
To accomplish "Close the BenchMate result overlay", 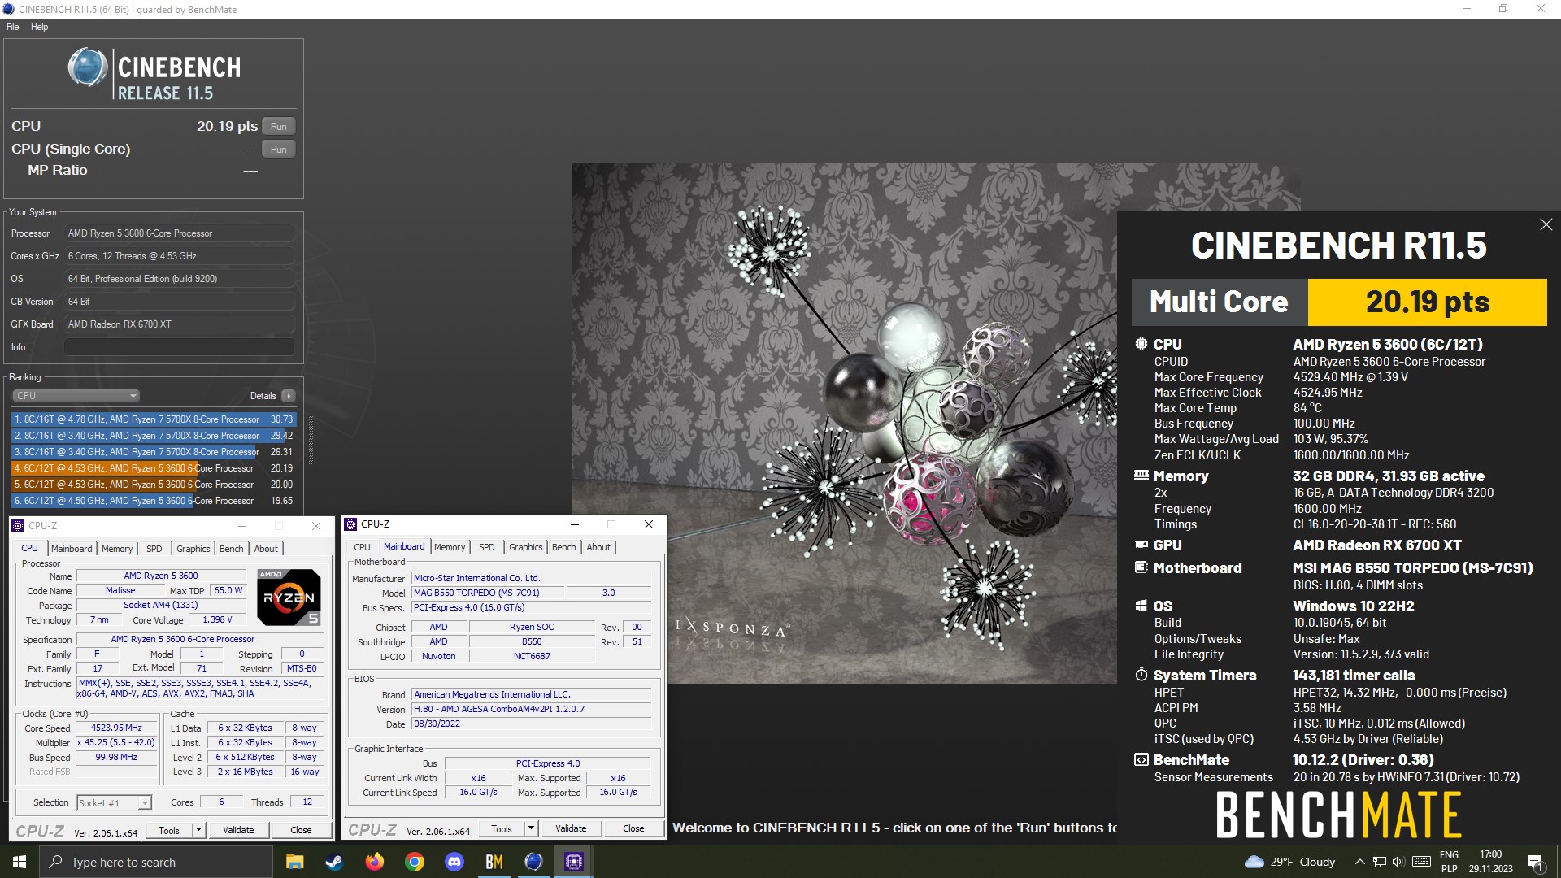I will click(x=1546, y=224).
